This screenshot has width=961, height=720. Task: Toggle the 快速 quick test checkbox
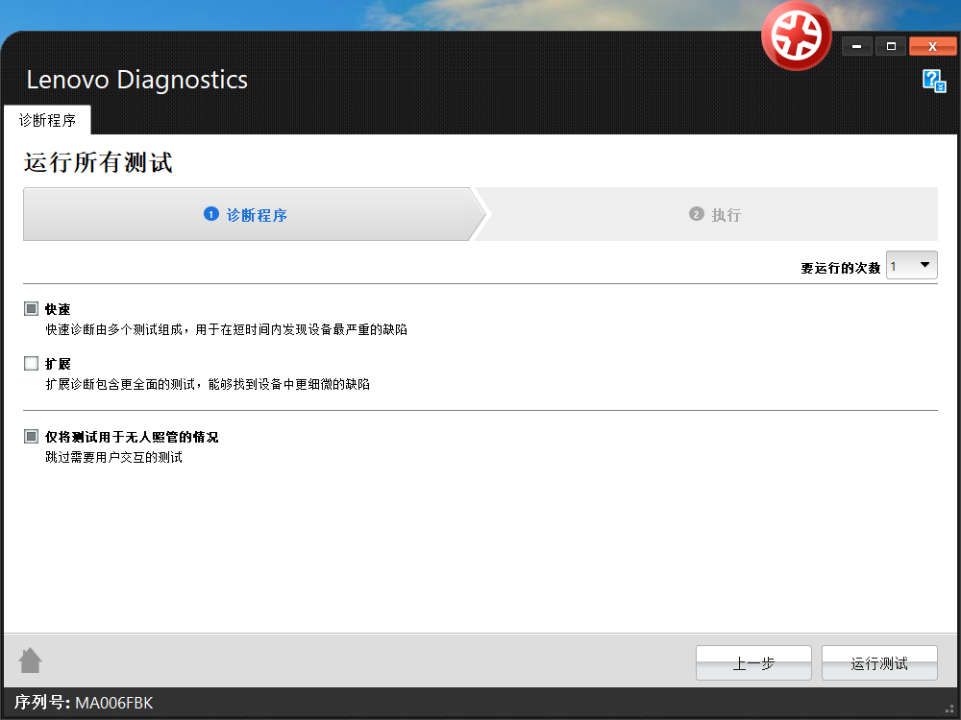(x=32, y=308)
